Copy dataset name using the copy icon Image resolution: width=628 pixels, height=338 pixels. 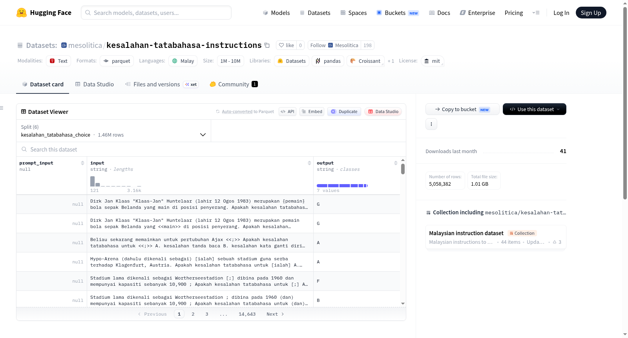267,45
